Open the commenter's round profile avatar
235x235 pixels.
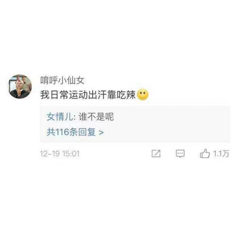coord(20,87)
